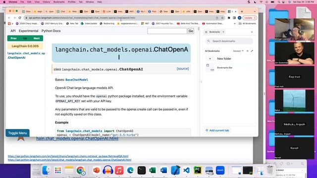Open the [source] link
The width and height of the screenshot is (317, 178).
tap(183, 69)
